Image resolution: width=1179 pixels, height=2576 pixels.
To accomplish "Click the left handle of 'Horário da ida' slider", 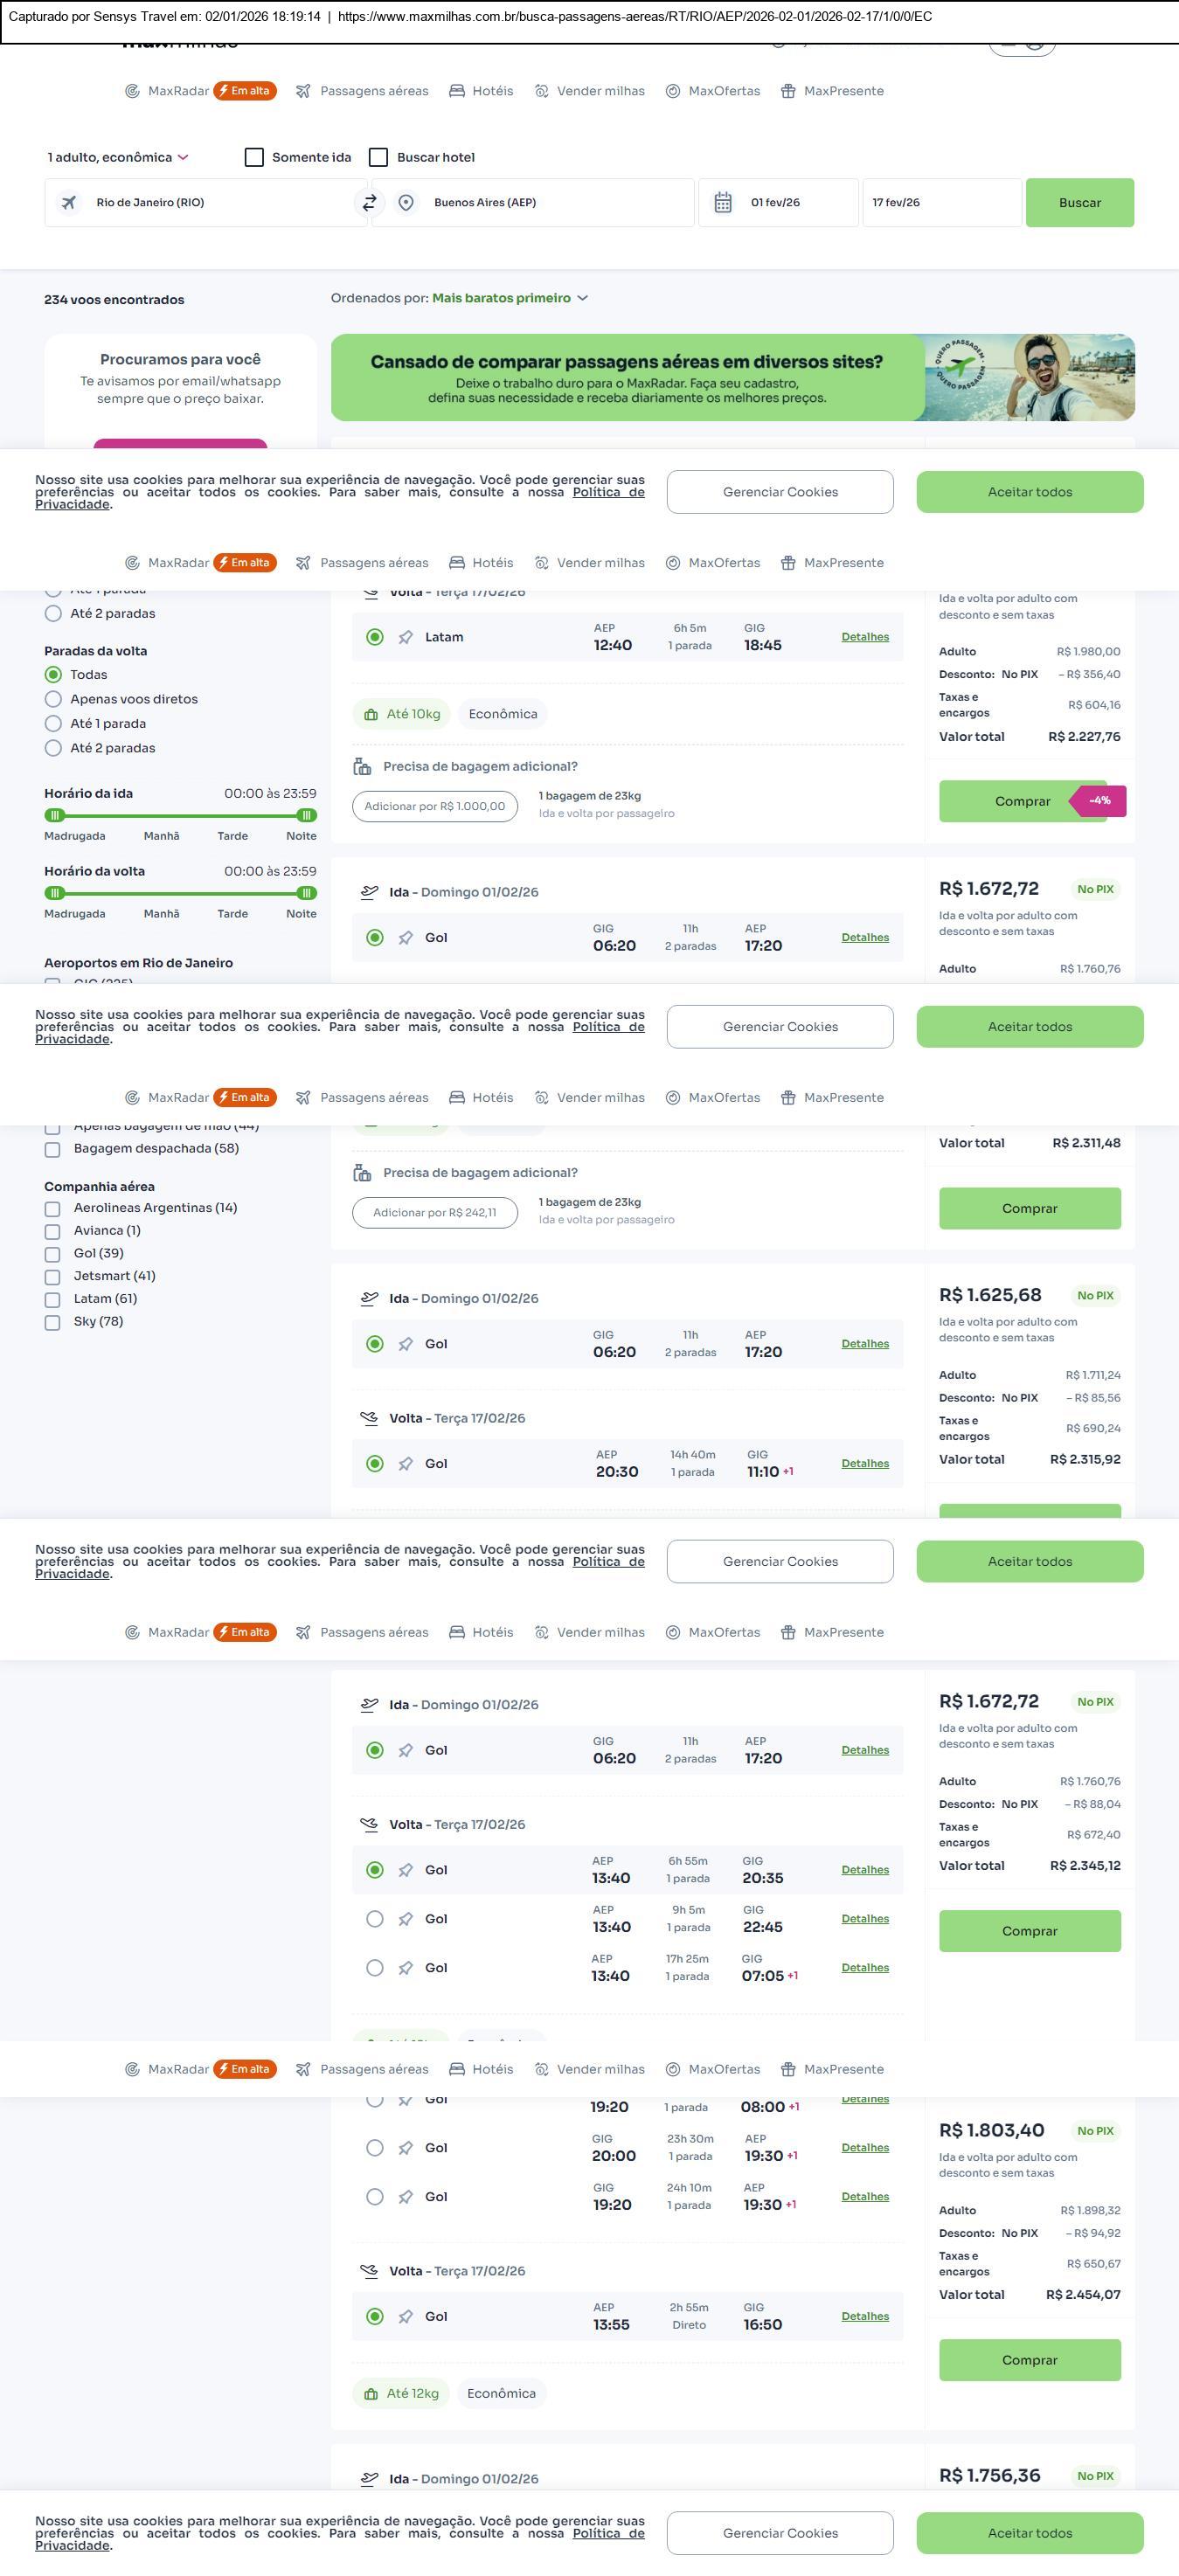I will pyautogui.click(x=55, y=815).
